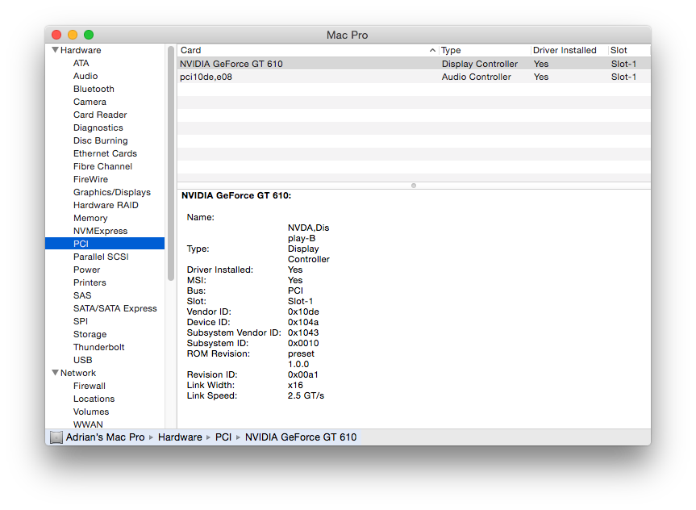The height and width of the screenshot is (510, 696).
Task: Open Storage category
Action: click(90, 333)
